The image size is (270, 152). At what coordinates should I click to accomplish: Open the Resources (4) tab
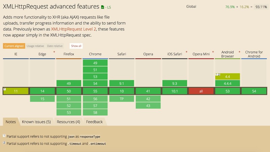pyautogui.click(x=69, y=122)
